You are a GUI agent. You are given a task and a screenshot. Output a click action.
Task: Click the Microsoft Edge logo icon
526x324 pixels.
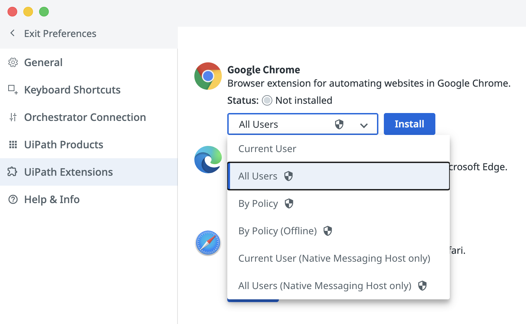(208, 160)
